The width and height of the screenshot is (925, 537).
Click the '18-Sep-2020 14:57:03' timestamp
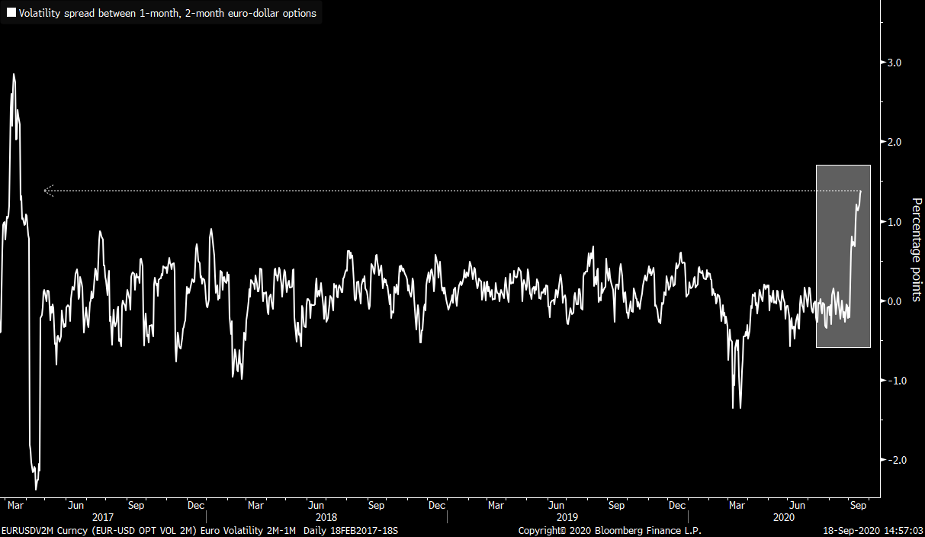pyautogui.click(x=873, y=530)
